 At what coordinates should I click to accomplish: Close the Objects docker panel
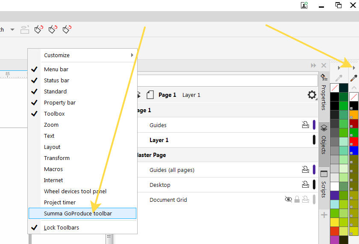coord(324,66)
